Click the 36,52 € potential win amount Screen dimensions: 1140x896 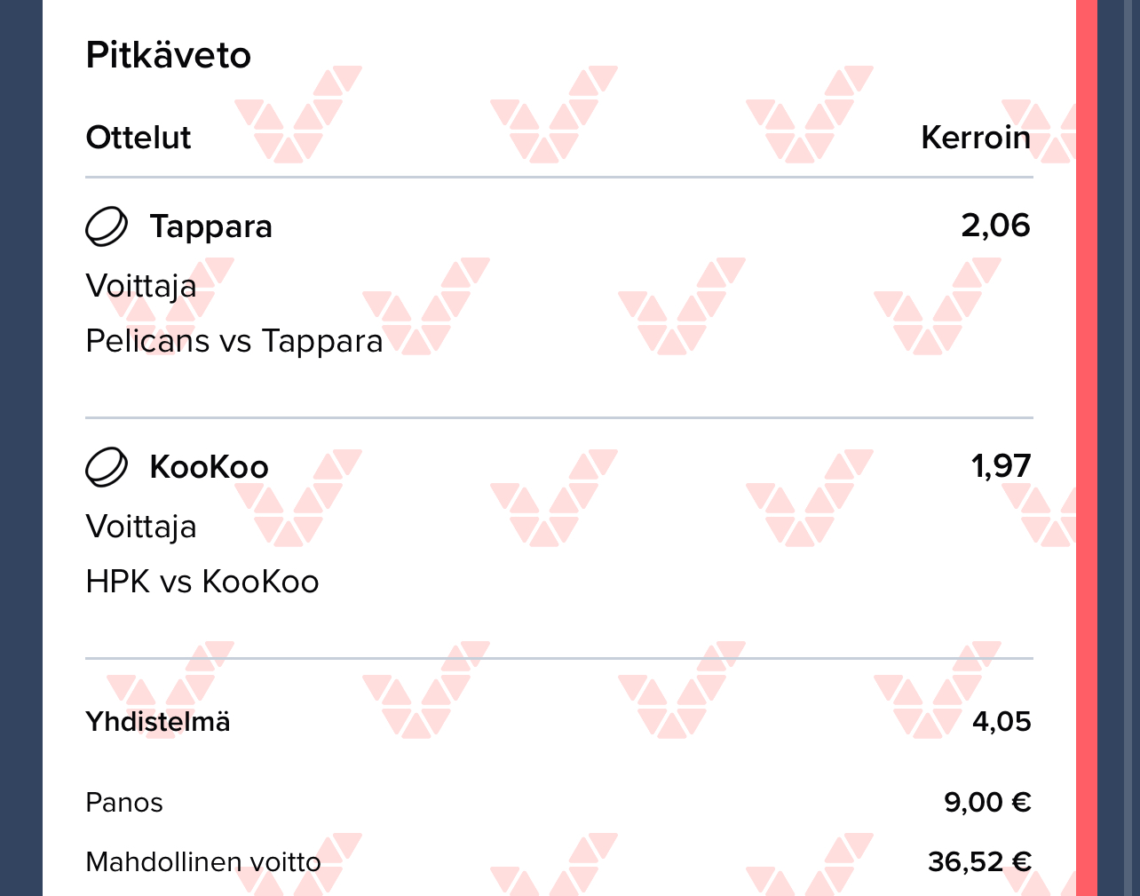click(979, 862)
